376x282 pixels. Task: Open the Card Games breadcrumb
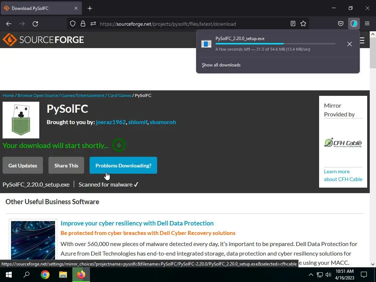[x=120, y=95]
